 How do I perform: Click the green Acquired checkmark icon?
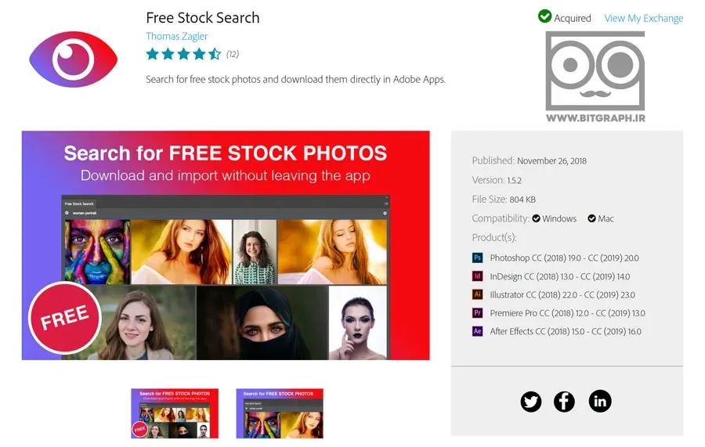click(x=544, y=16)
